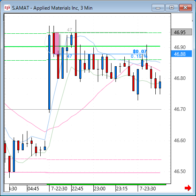Click the 7-22:30 time axis label

[x=59, y=189]
